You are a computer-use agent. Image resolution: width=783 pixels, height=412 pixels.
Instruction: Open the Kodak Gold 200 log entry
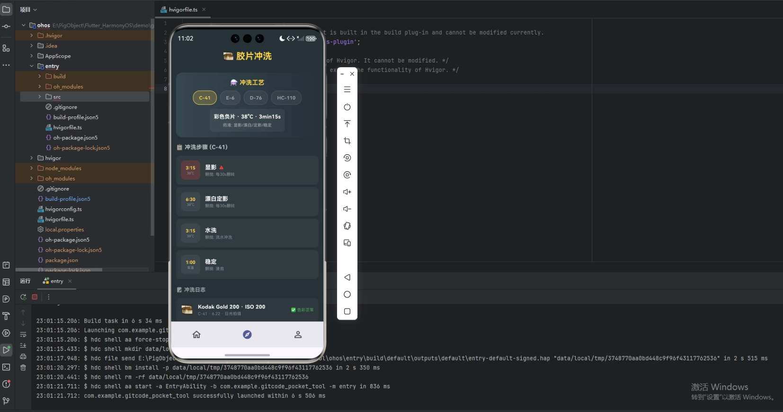pyautogui.click(x=247, y=310)
